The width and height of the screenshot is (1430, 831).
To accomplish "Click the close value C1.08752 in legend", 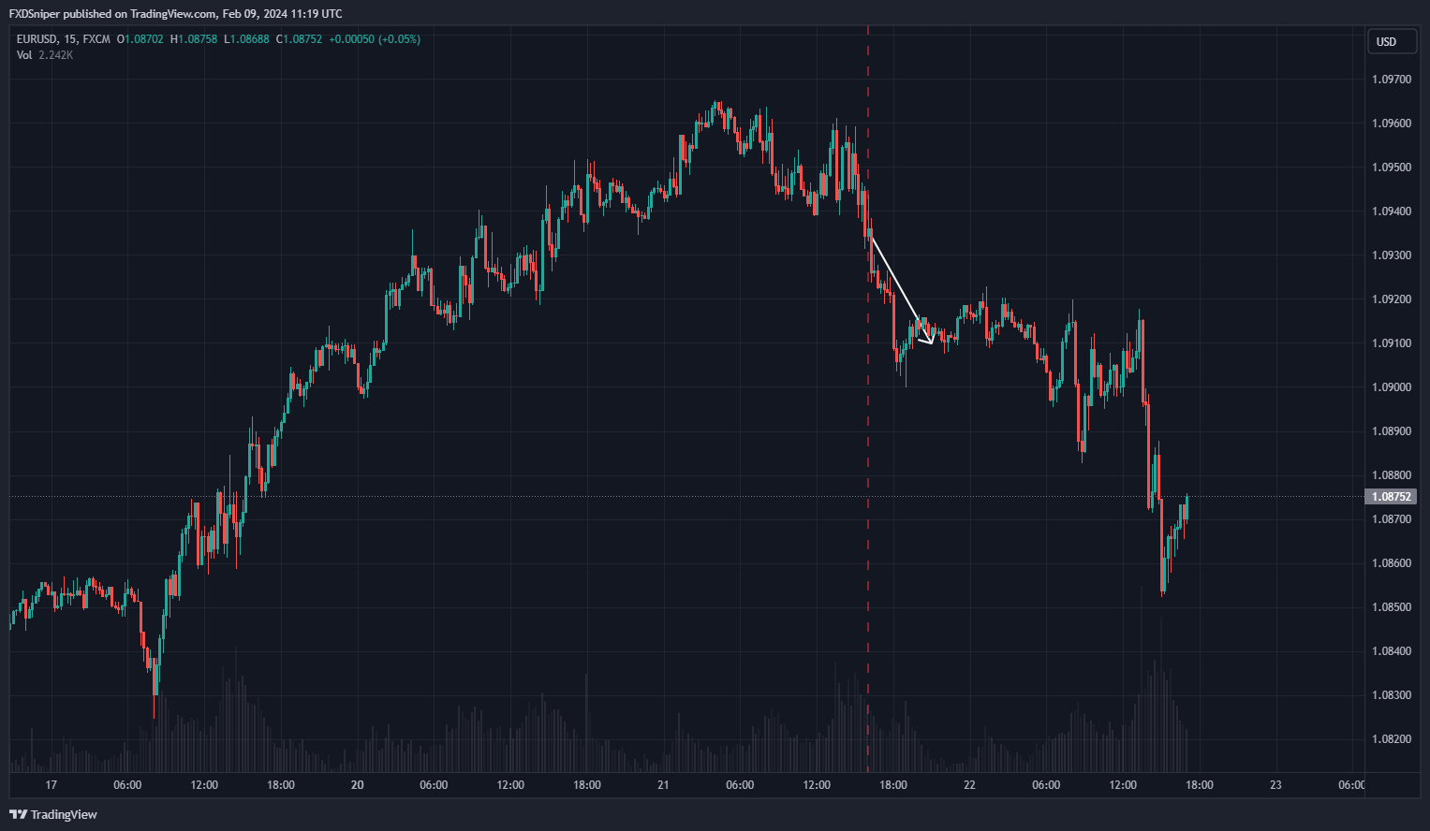I will (299, 39).
